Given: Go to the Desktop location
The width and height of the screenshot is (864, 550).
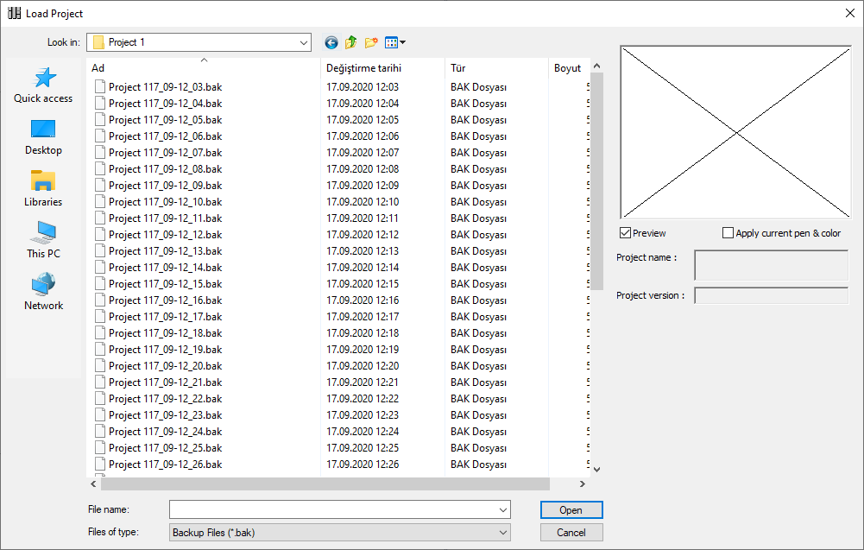Looking at the screenshot, I should point(43,136).
